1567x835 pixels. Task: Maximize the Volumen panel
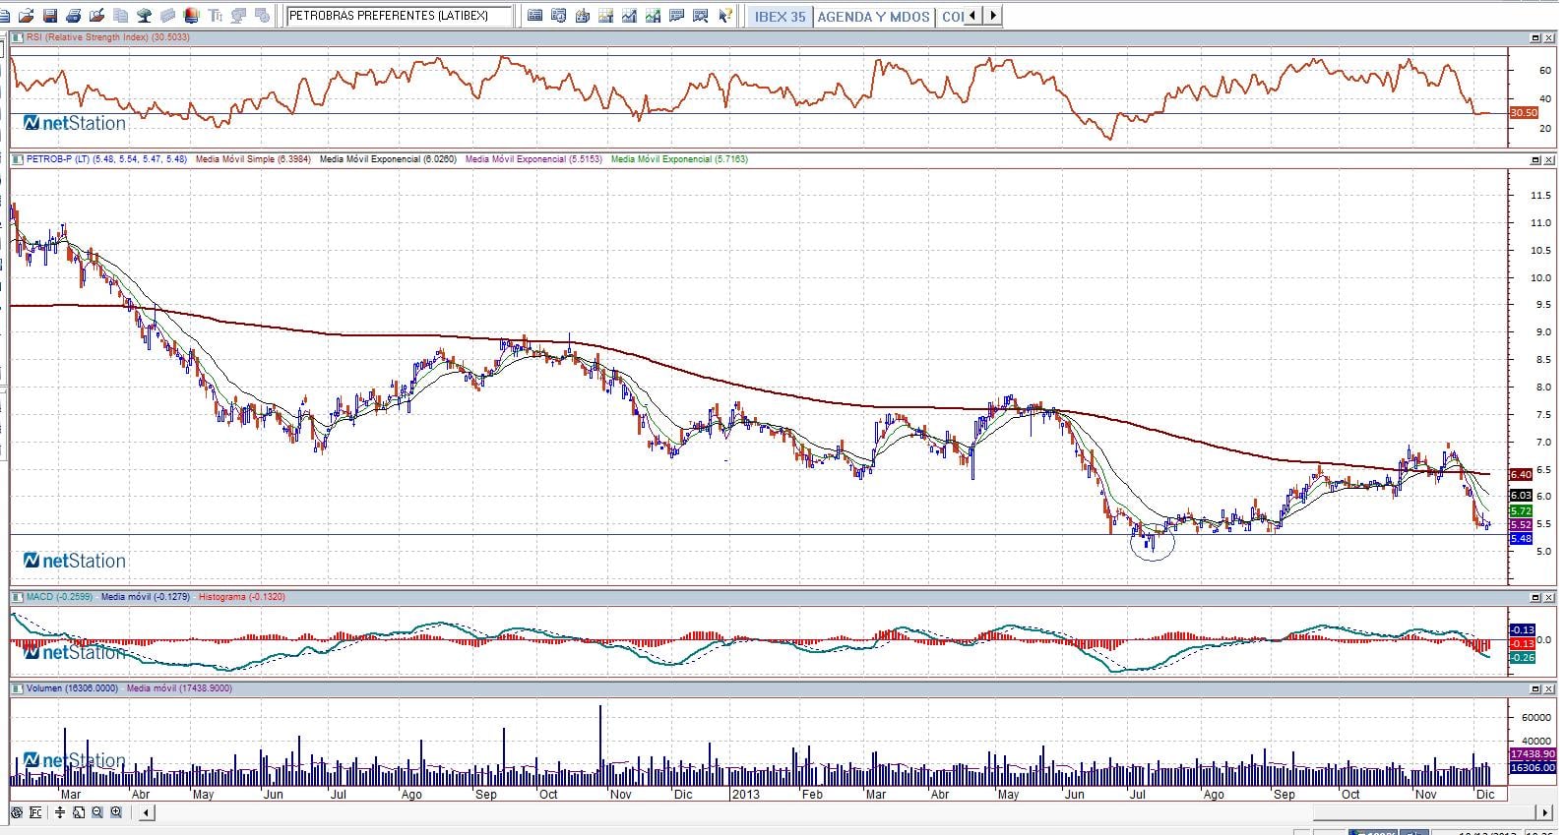coord(1536,689)
